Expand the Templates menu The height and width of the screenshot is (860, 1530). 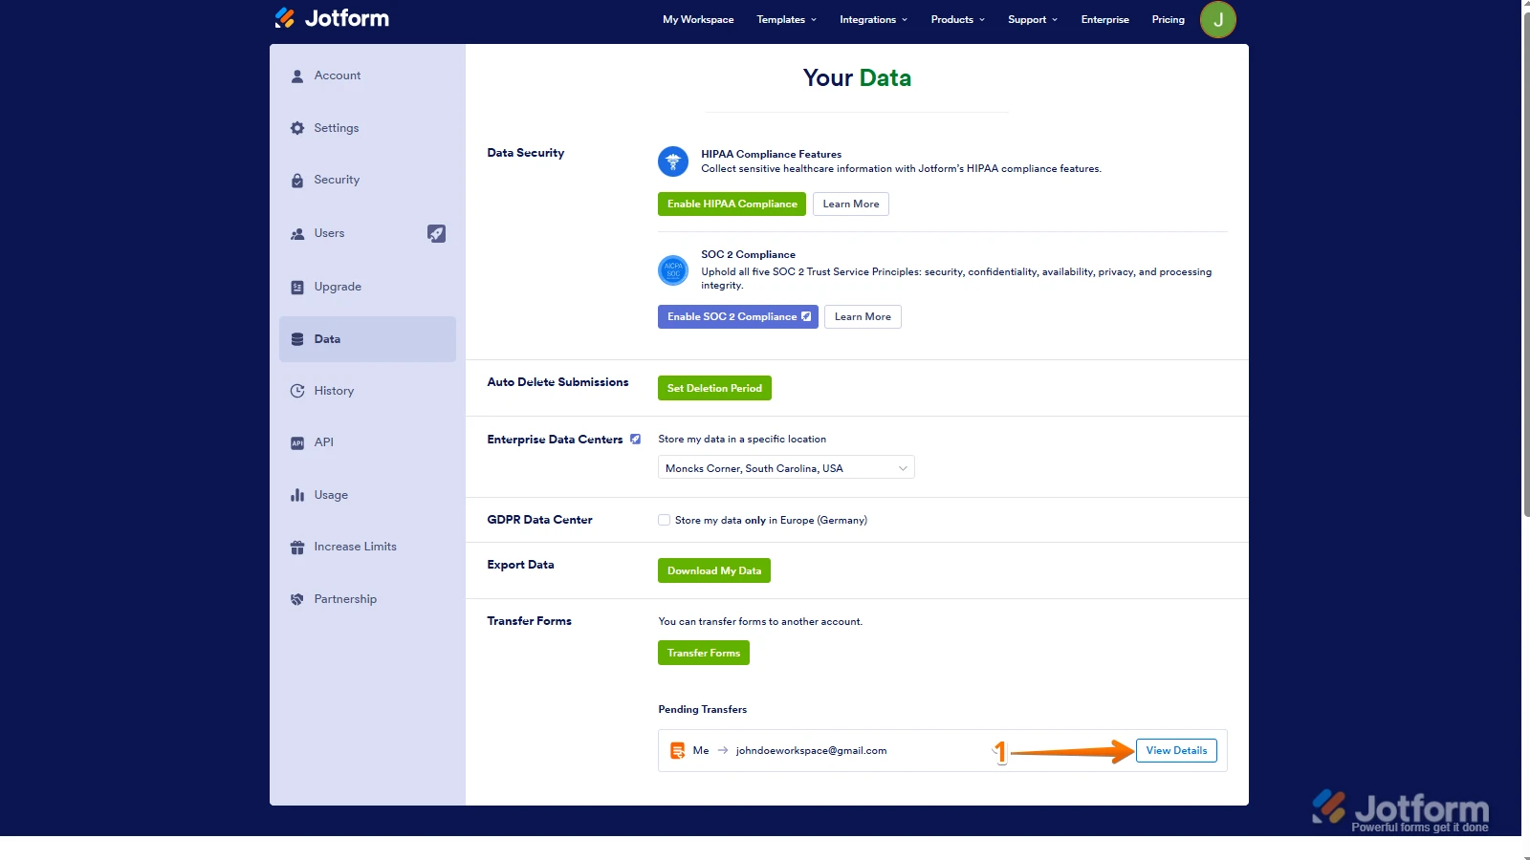point(786,19)
